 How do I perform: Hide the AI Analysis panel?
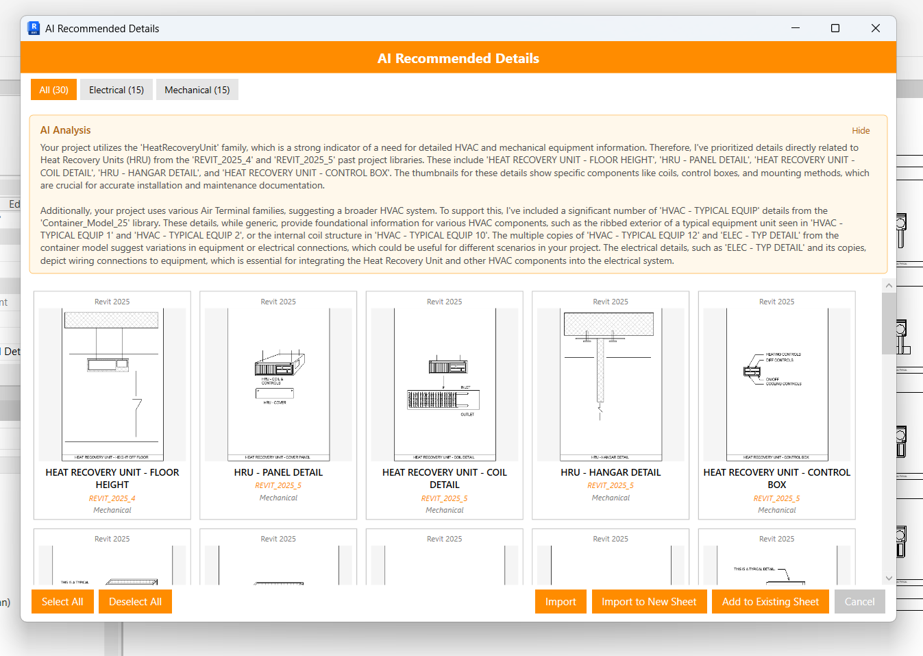(861, 130)
